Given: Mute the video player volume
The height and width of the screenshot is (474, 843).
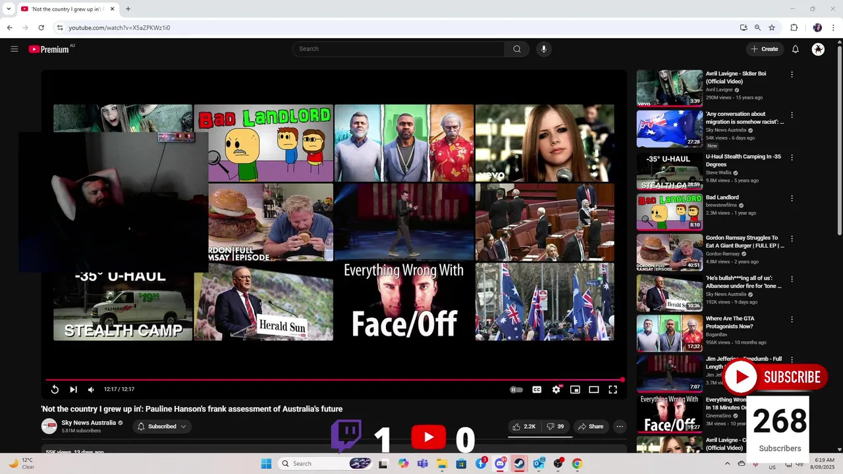Looking at the screenshot, I should (x=92, y=390).
